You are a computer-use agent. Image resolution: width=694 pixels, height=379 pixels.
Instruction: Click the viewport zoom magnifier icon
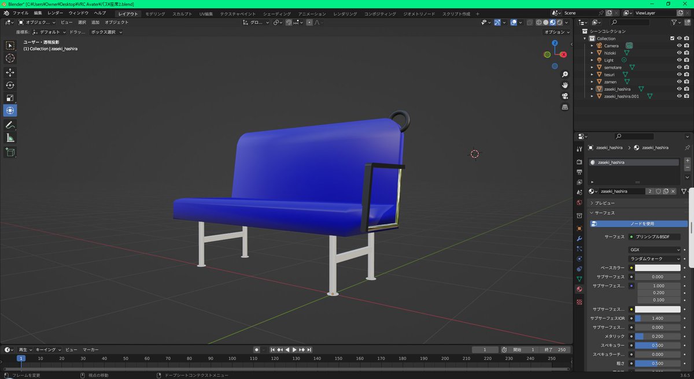(x=565, y=75)
